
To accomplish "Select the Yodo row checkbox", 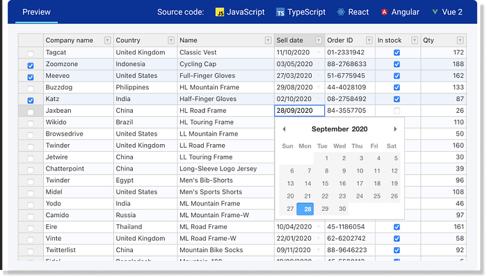I will pos(31,205).
